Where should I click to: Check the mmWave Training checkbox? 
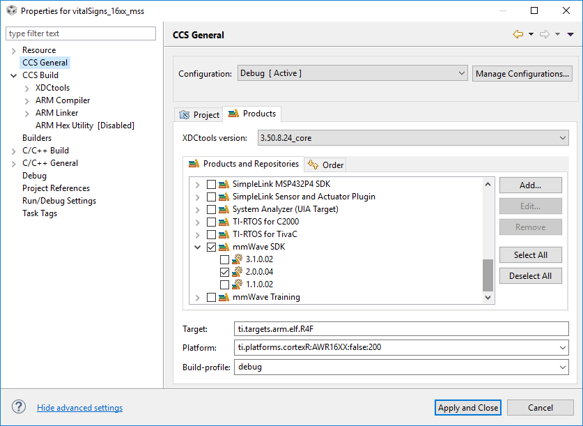click(211, 297)
